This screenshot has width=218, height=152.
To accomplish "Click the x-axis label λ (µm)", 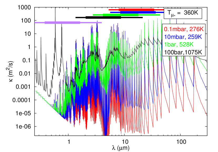I will click(121, 148).
